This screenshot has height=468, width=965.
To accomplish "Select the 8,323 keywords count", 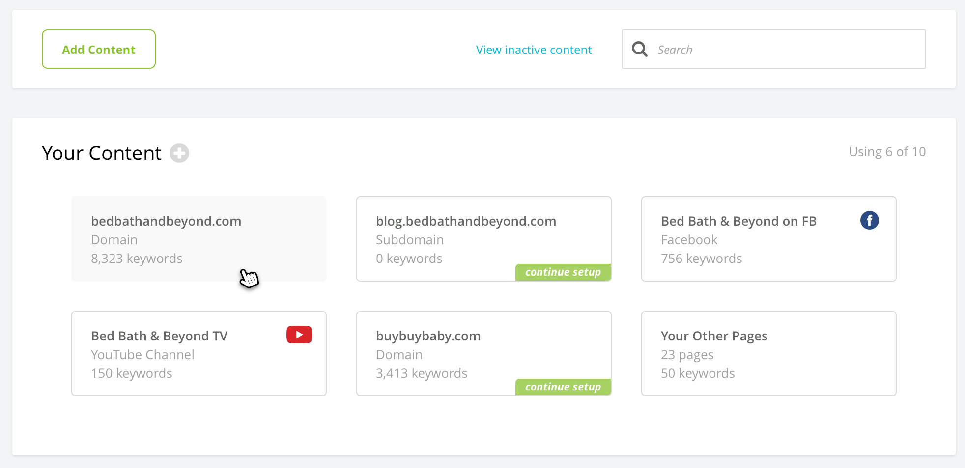I will (x=137, y=259).
